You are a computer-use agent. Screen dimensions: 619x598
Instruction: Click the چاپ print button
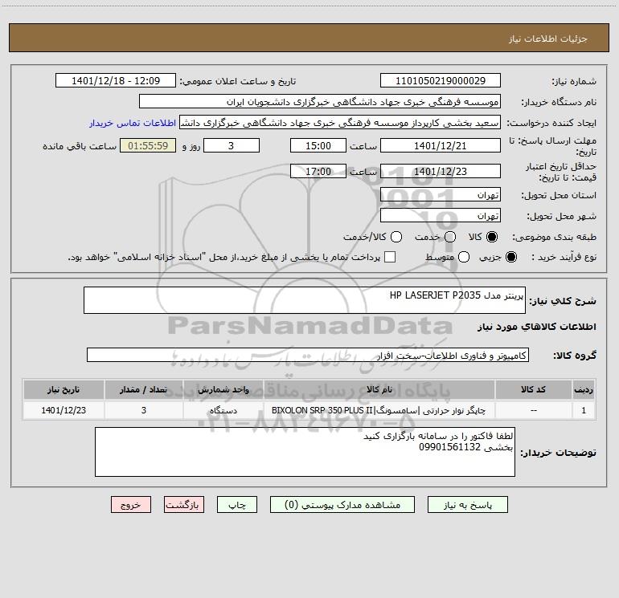click(x=237, y=505)
